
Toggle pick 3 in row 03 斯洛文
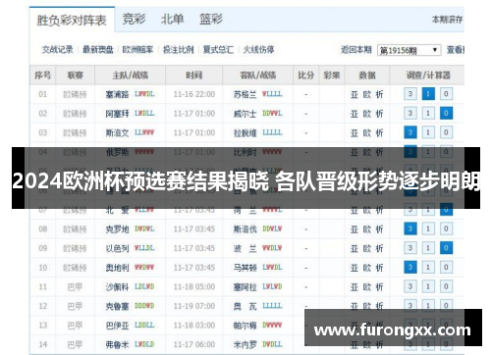410,132
